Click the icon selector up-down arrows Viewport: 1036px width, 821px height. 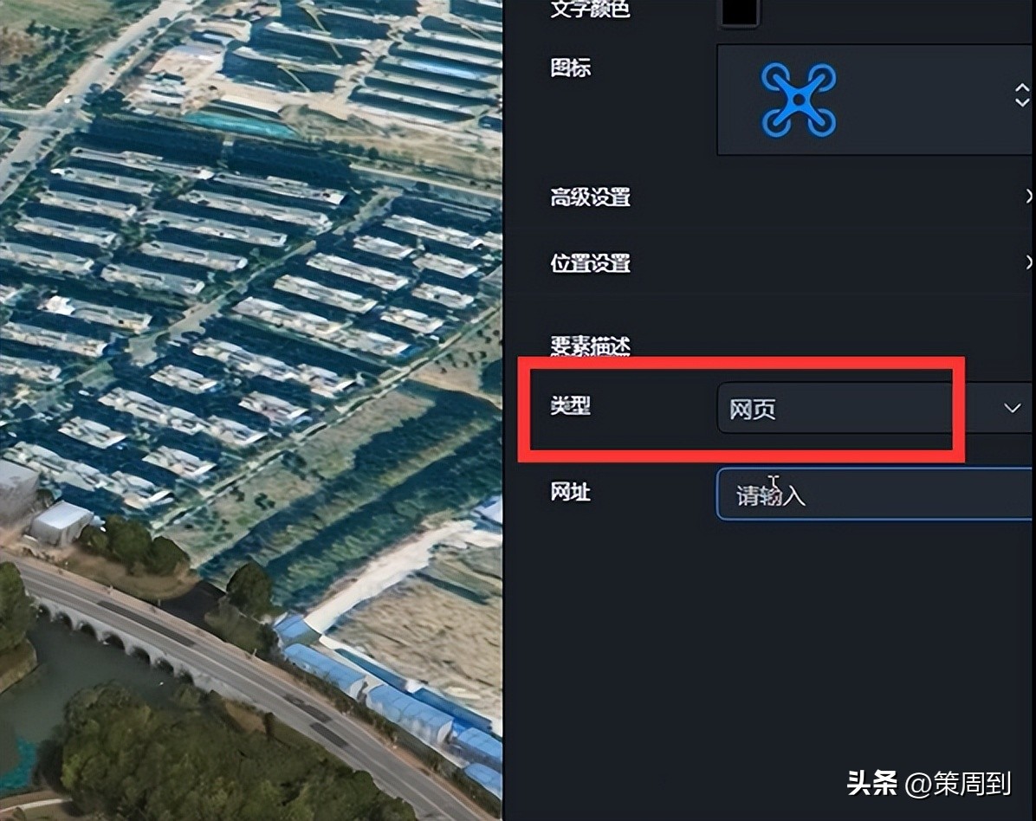tap(1021, 95)
